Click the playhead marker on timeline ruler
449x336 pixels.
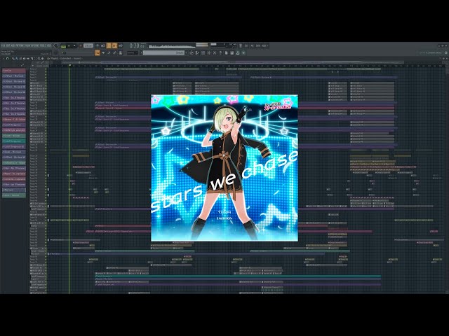point(69,65)
